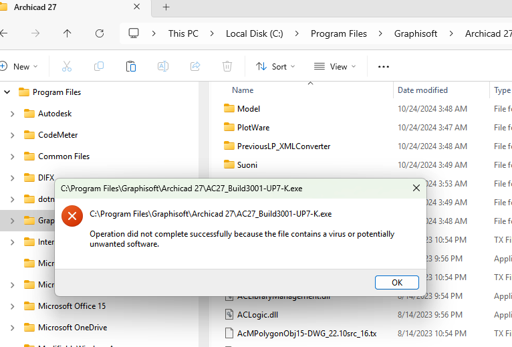Navigate to Local Disk (C:) breadcrumb
The height and width of the screenshot is (347, 512).
tap(255, 33)
